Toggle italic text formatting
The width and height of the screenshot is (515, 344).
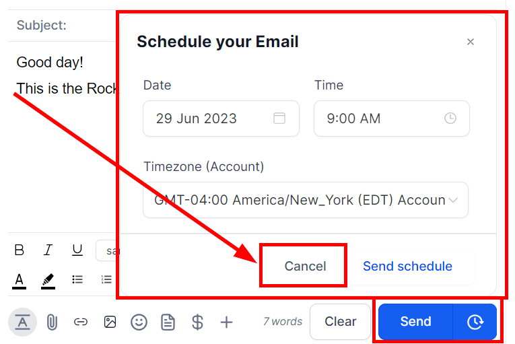[48, 250]
